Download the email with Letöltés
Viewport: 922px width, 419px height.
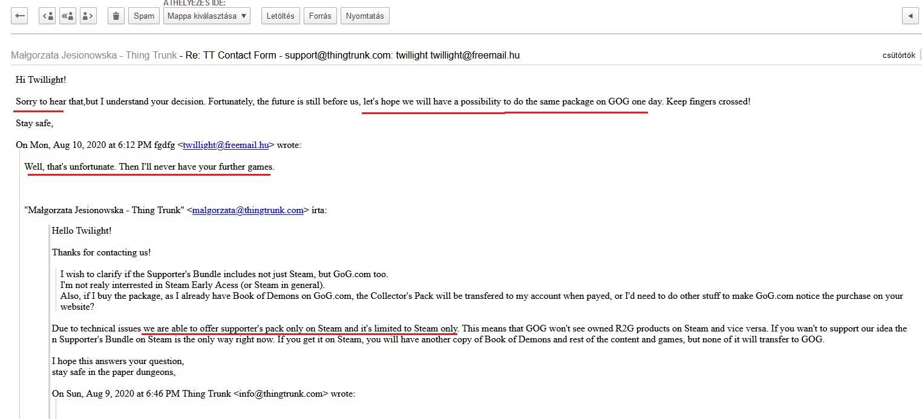click(281, 16)
